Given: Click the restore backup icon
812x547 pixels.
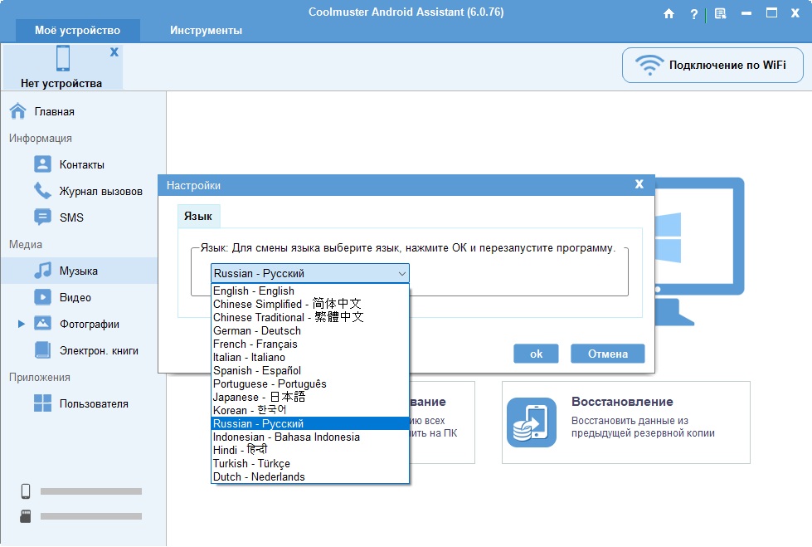Looking at the screenshot, I should tap(532, 422).
